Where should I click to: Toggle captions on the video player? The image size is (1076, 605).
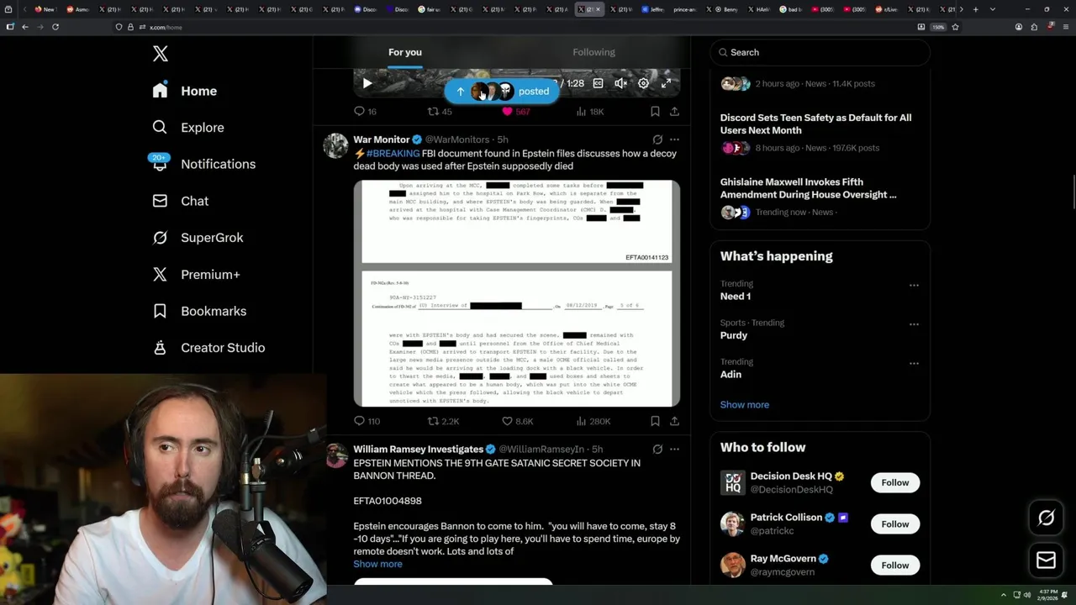coord(598,83)
